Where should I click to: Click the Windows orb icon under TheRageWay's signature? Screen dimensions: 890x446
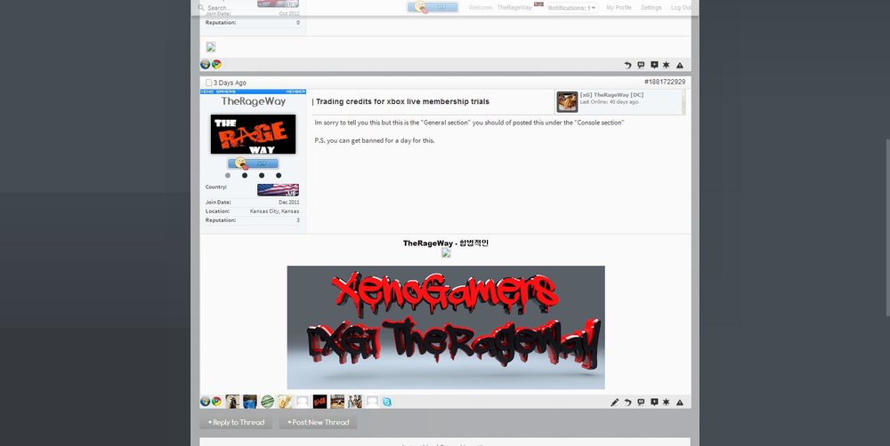coord(205,402)
